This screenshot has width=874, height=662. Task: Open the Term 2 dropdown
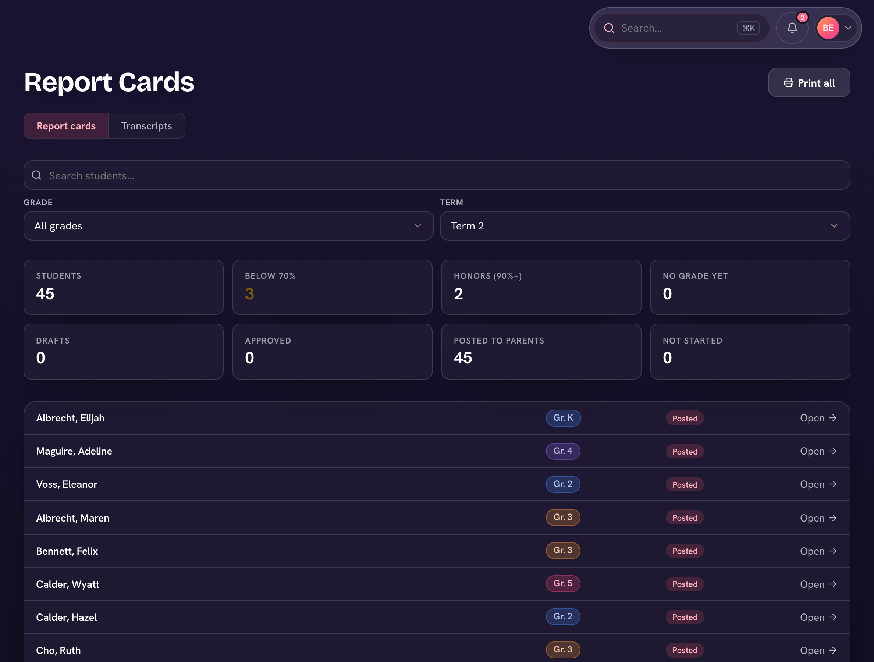(645, 226)
